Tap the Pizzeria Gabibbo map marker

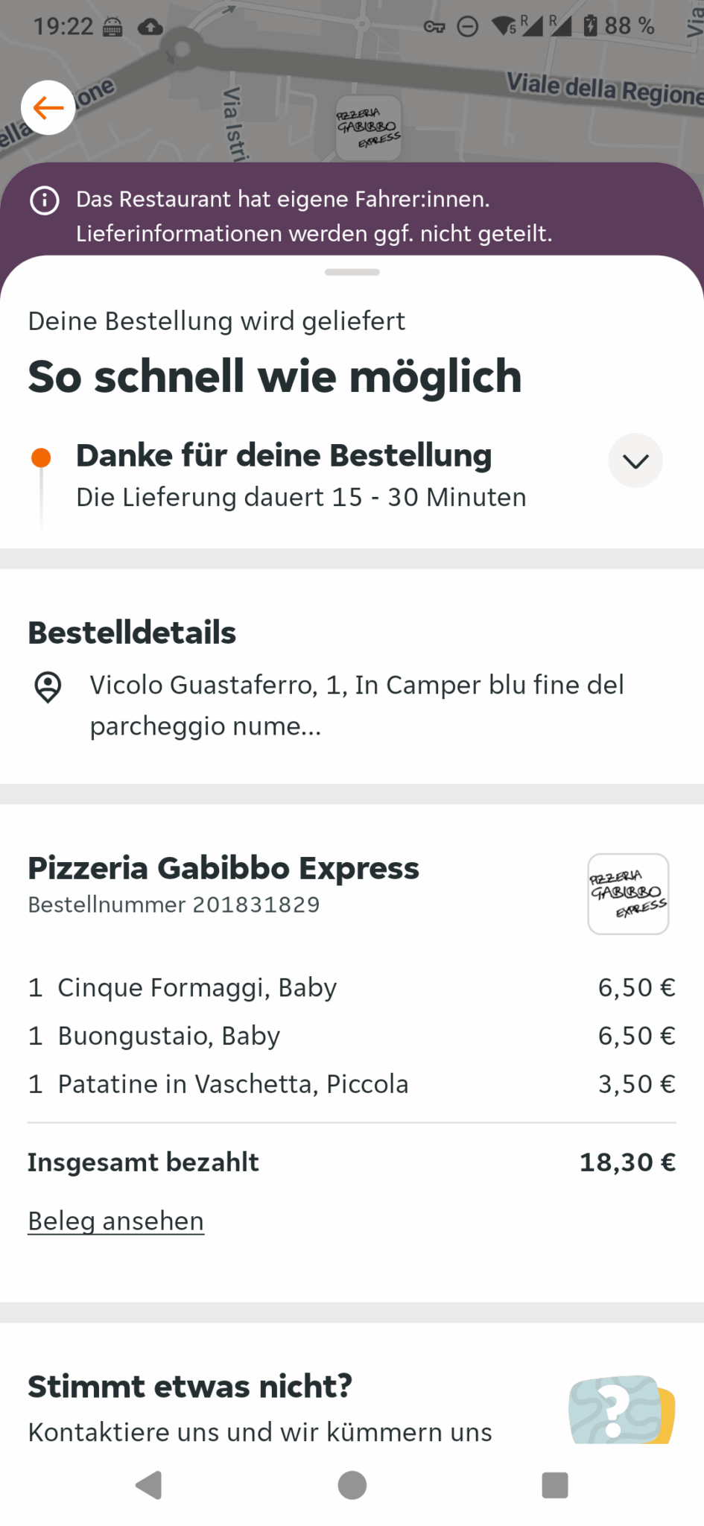click(368, 127)
